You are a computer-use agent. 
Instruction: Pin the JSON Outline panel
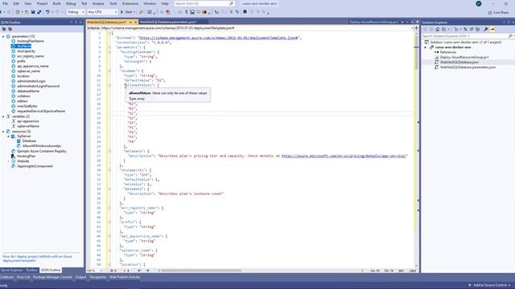point(76,22)
